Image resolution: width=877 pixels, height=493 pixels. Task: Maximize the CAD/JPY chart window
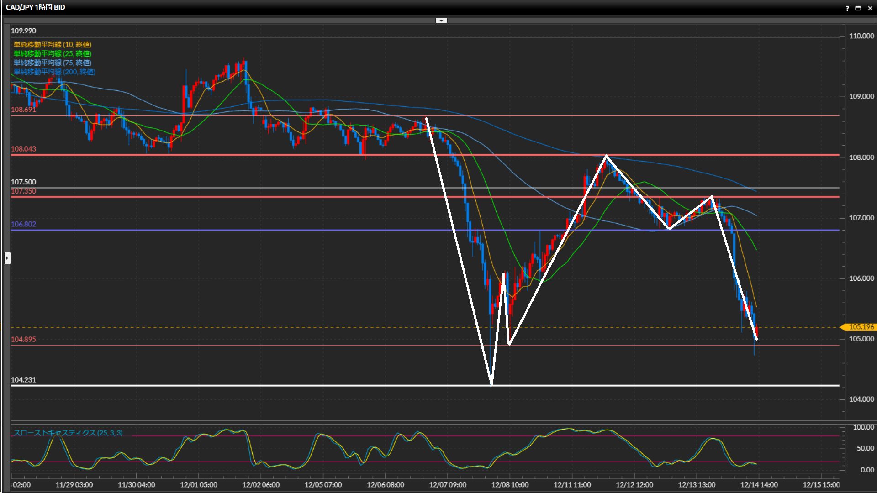858,8
